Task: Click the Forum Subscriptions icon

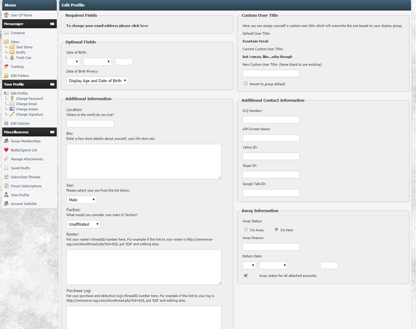Action: point(6,186)
